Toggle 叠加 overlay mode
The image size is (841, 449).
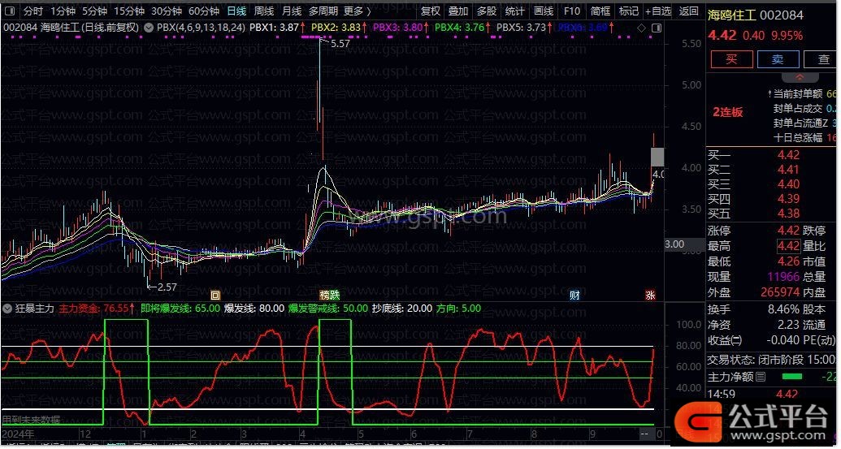pyautogui.click(x=458, y=11)
